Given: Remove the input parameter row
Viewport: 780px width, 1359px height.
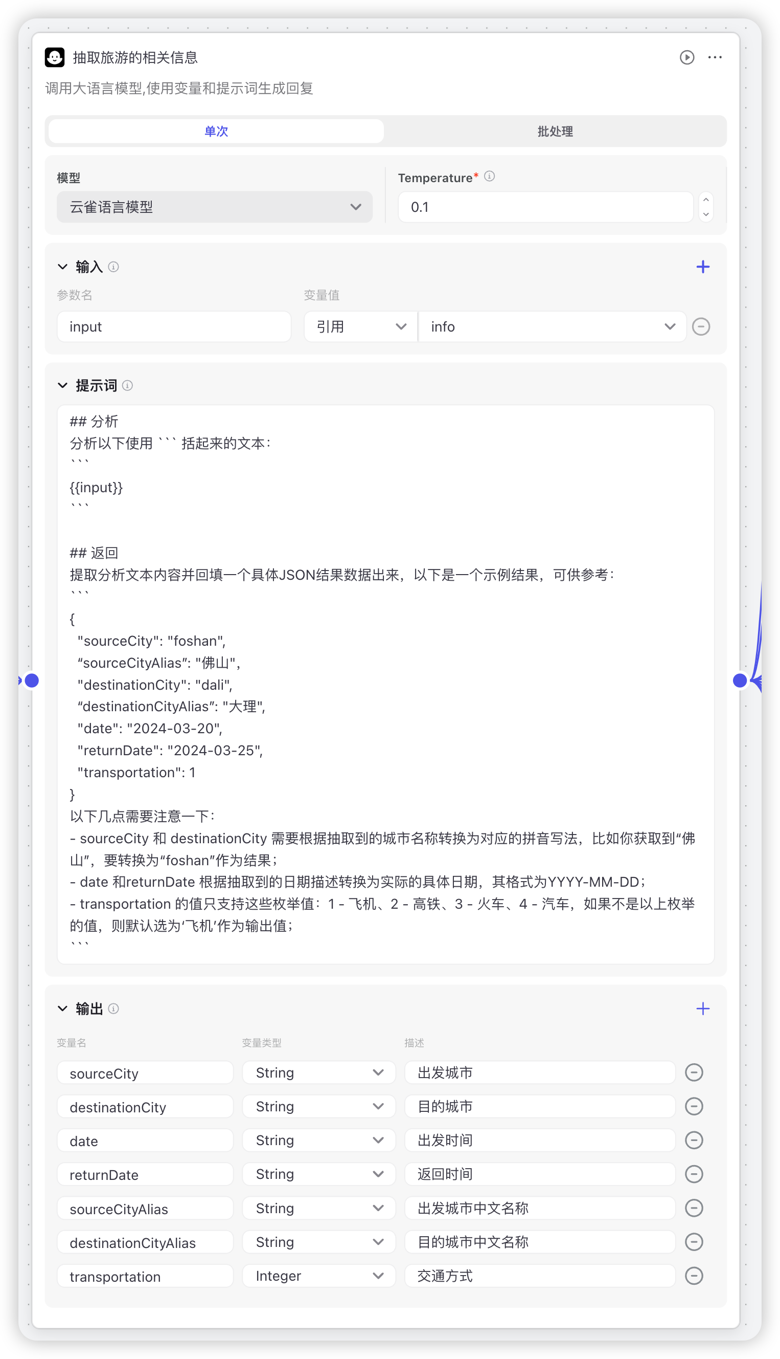Looking at the screenshot, I should [701, 327].
